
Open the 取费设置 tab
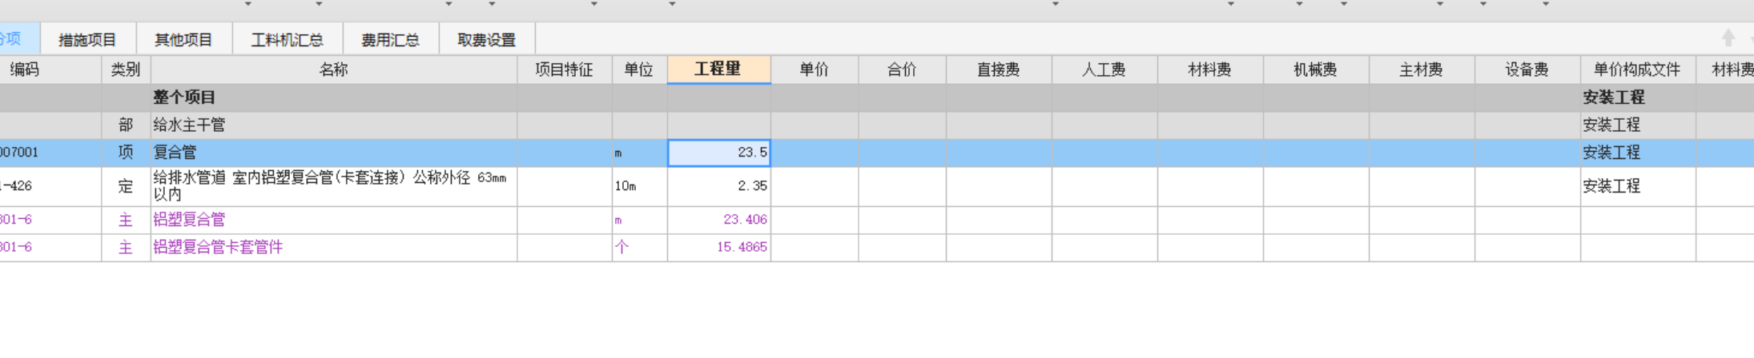click(486, 40)
